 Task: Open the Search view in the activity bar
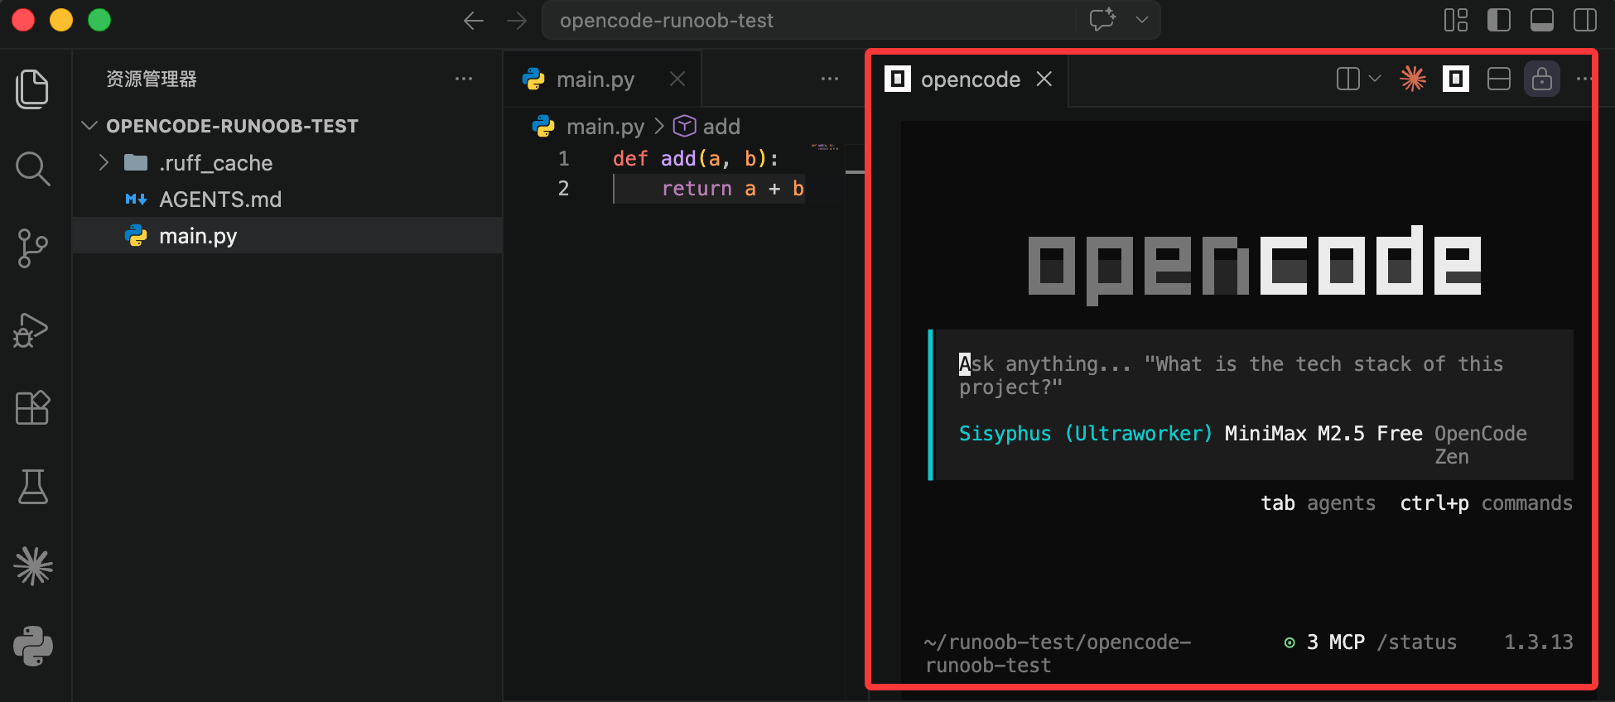point(32,169)
